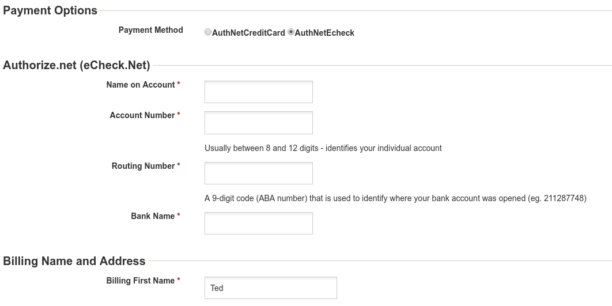Click the account number digits hint text
The image size is (612, 306).
pos(323,148)
